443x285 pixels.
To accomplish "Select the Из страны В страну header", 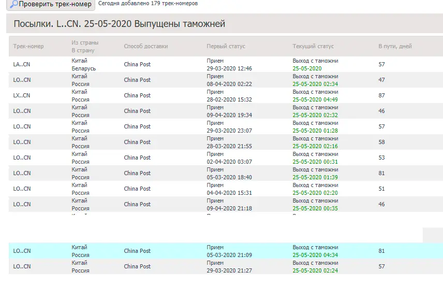I will (85, 47).
